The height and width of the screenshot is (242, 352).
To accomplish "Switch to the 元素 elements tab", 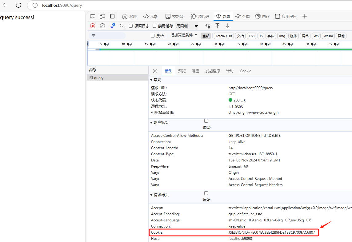I will coord(150,16).
